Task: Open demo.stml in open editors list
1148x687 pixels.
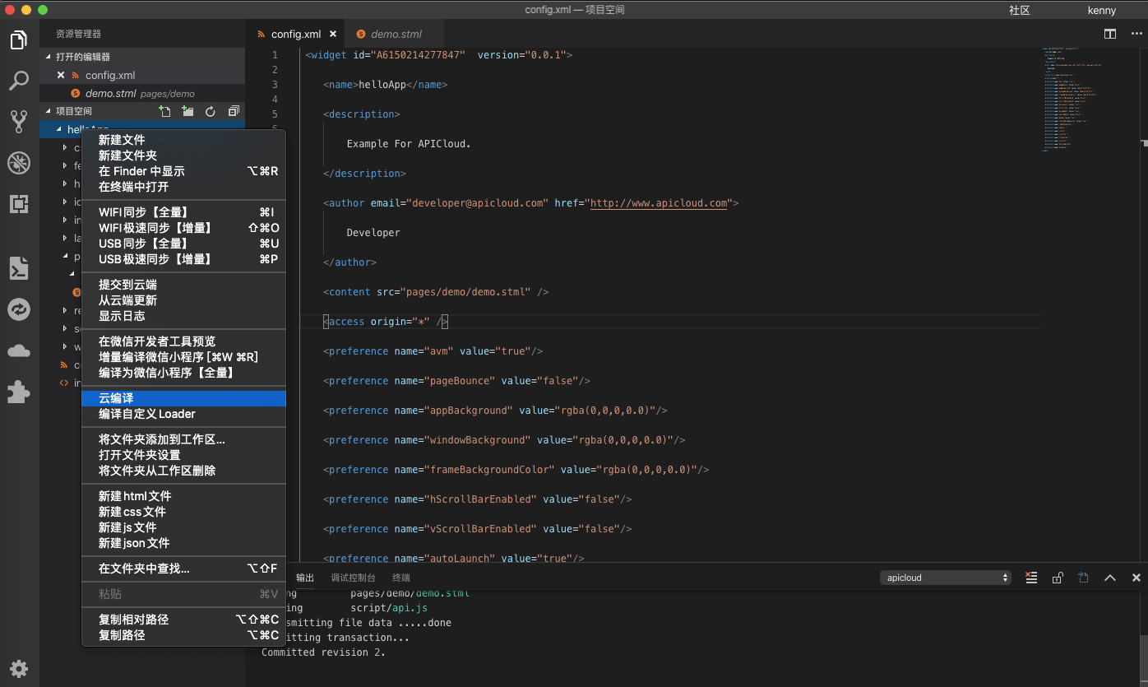Action: click(x=142, y=94)
